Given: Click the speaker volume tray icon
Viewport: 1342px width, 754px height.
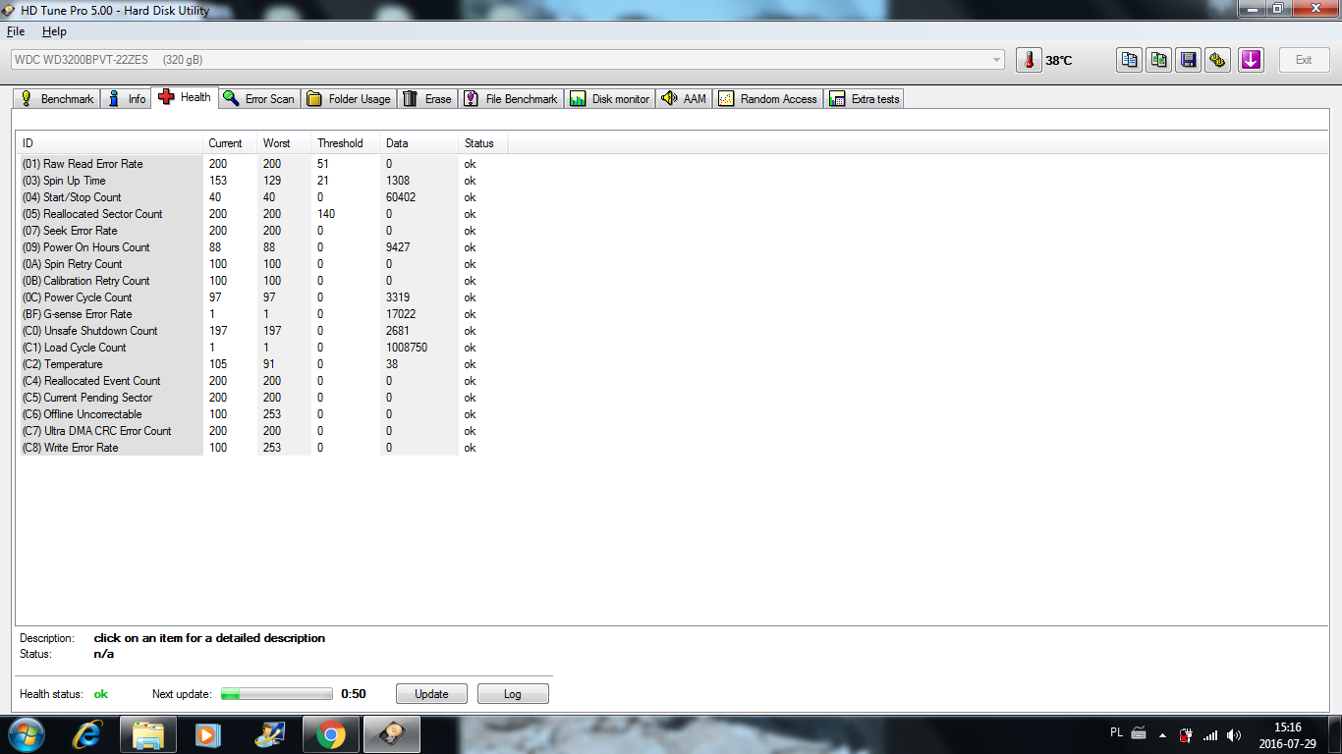Looking at the screenshot, I should [x=1233, y=734].
